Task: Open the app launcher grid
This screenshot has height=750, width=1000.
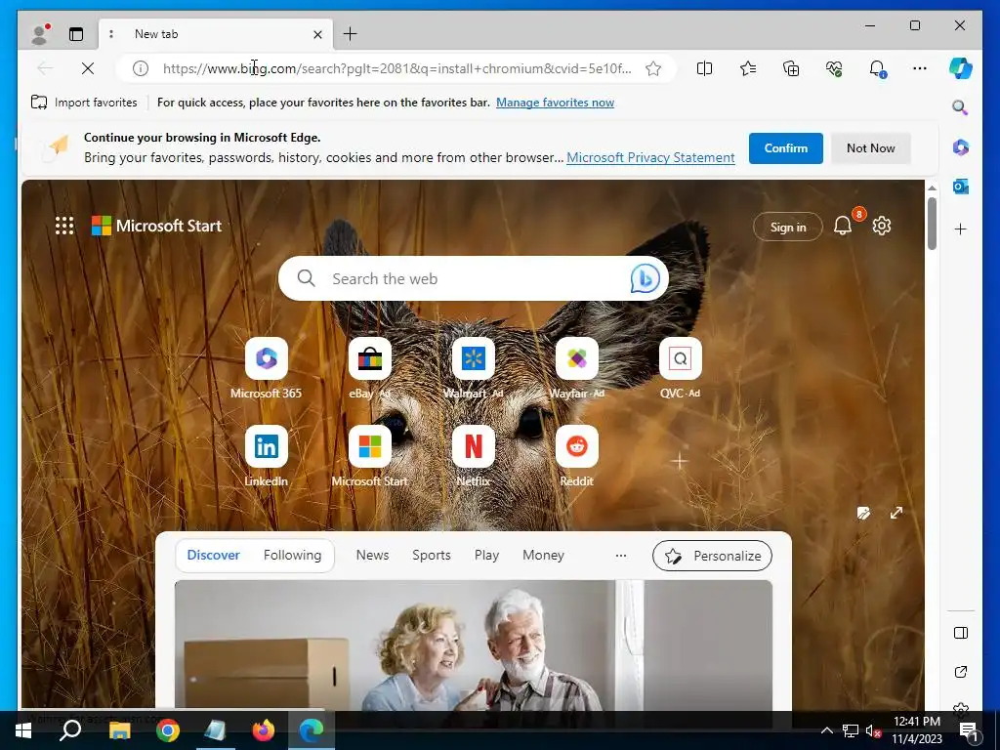Action: point(64,226)
